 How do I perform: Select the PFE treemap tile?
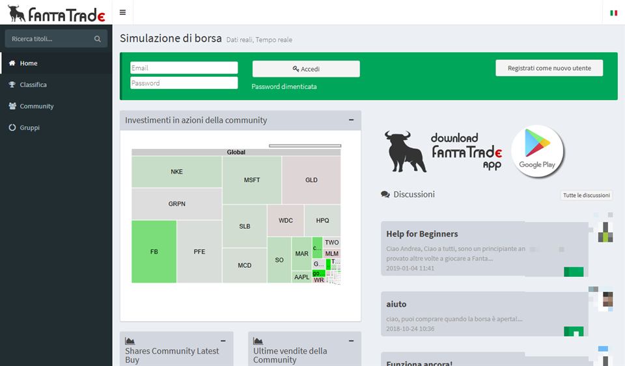pyautogui.click(x=199, y=252)
